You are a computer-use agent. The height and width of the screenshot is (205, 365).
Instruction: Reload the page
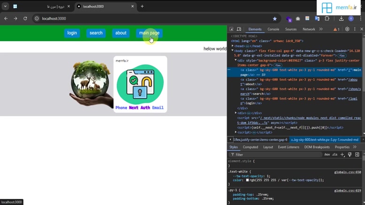(25, 19)
